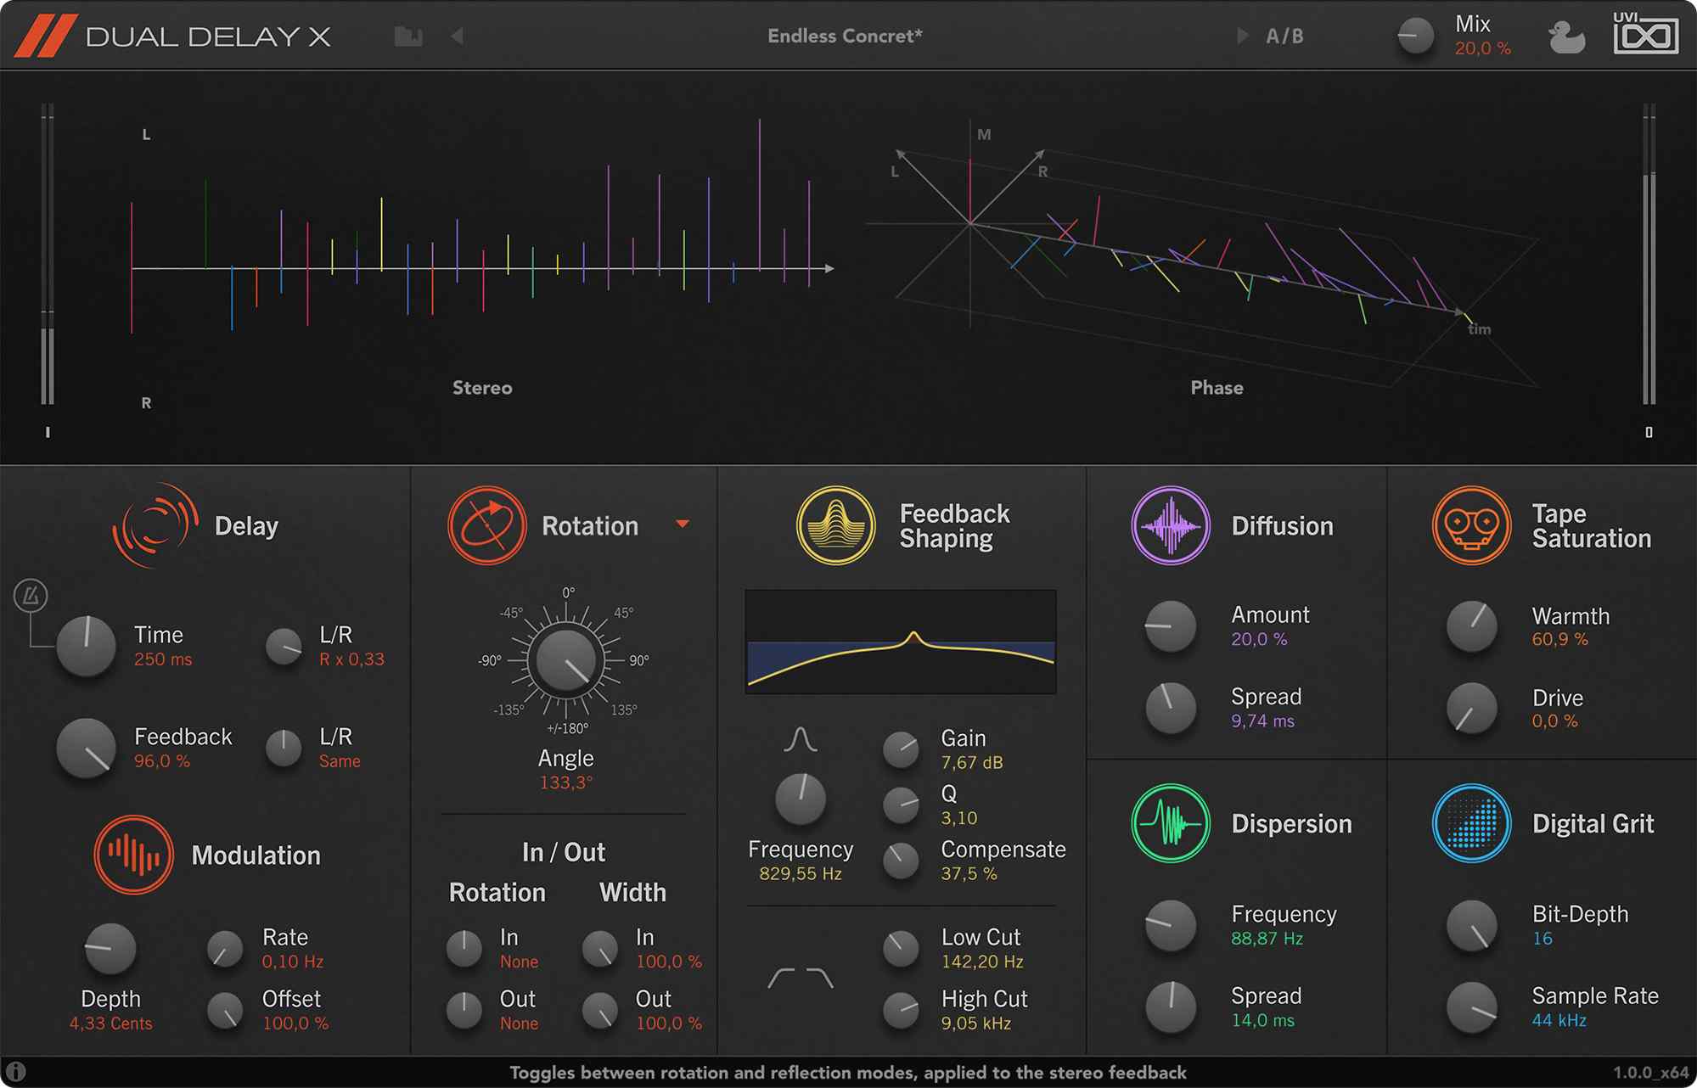Click the Dispersion Frequency knob
Viewport: 1697px width, 1088px height.
coord(1171,925)
